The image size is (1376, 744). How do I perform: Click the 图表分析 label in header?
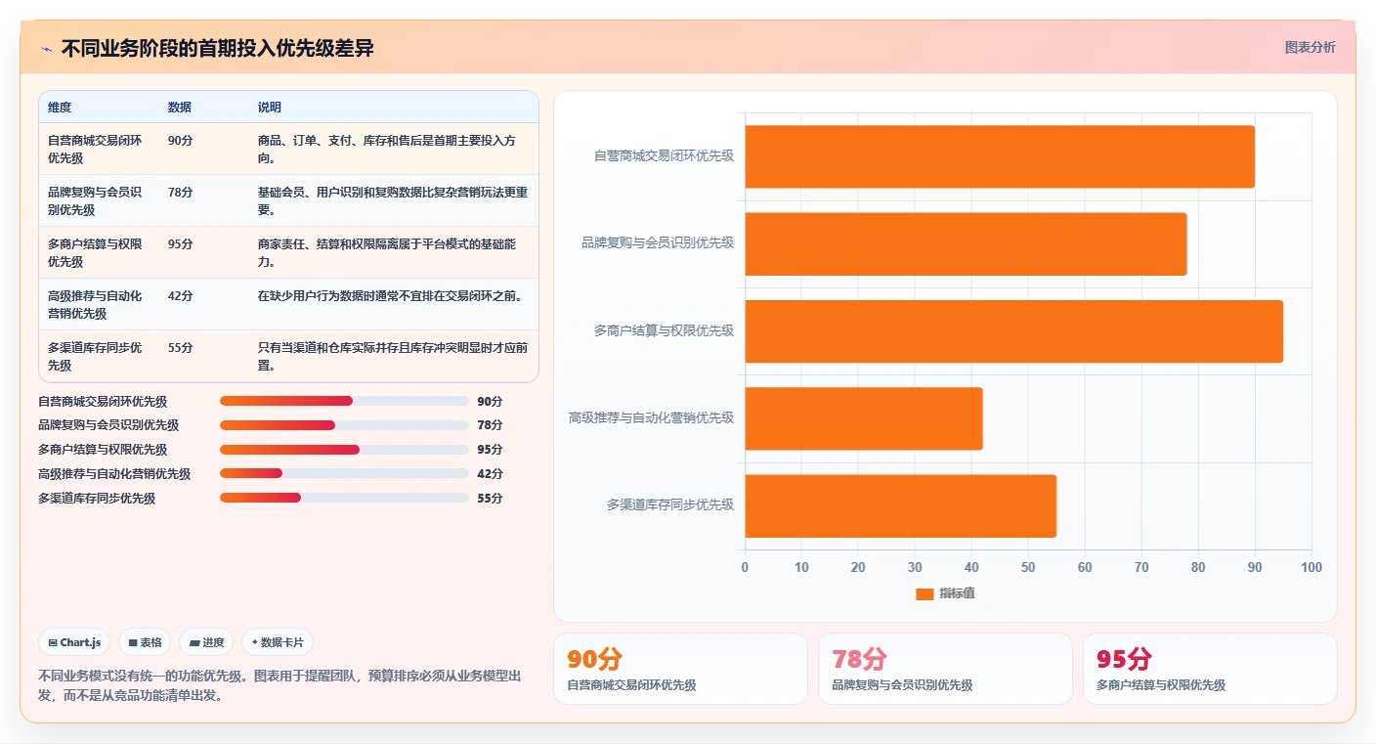point(1310,47)
